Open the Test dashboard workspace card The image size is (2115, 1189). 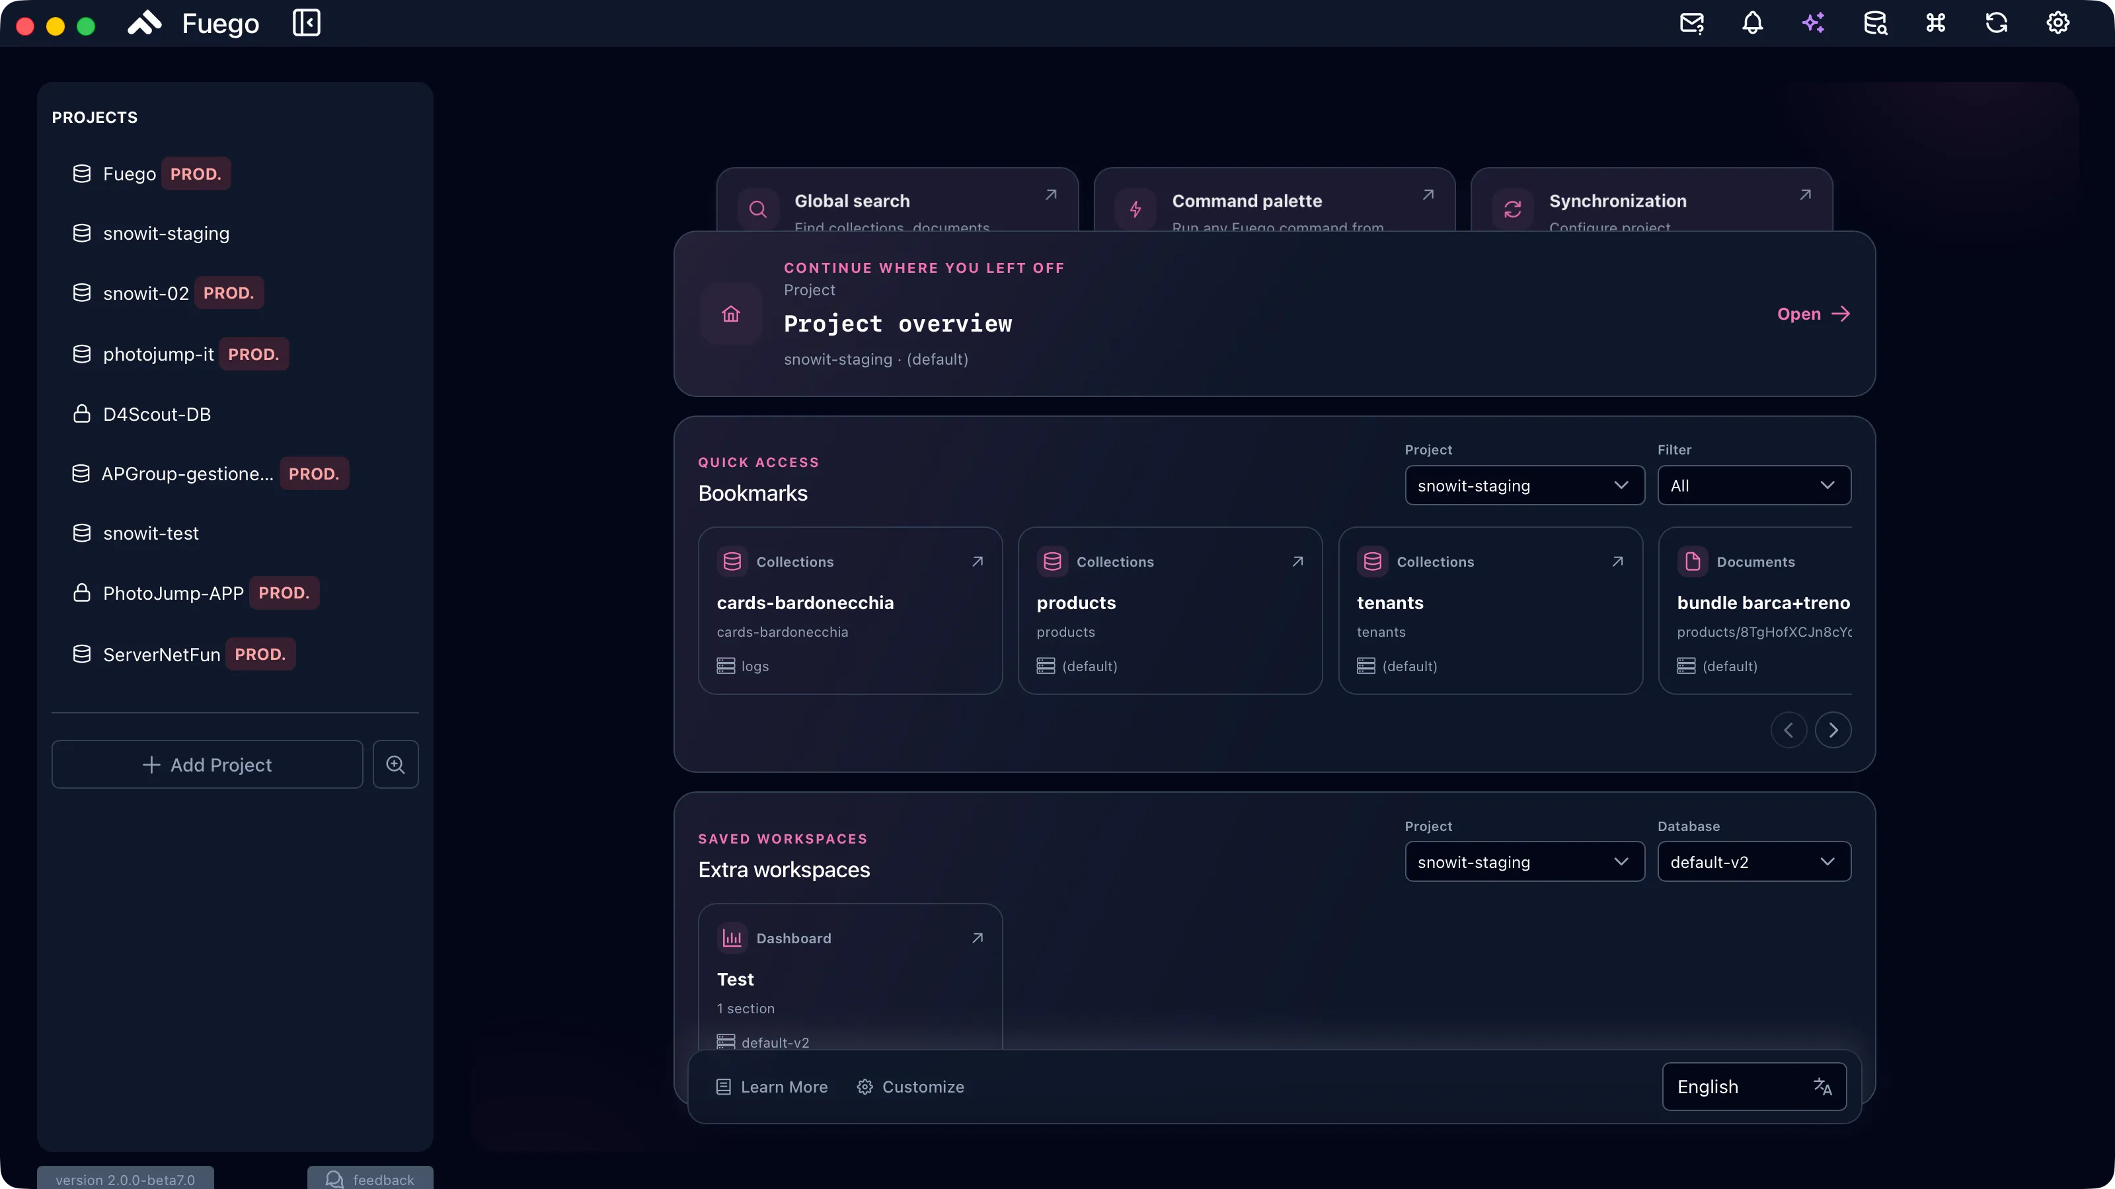tap(850, 976)
